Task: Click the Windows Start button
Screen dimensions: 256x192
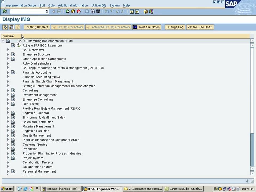Action: tap(7, 189)
